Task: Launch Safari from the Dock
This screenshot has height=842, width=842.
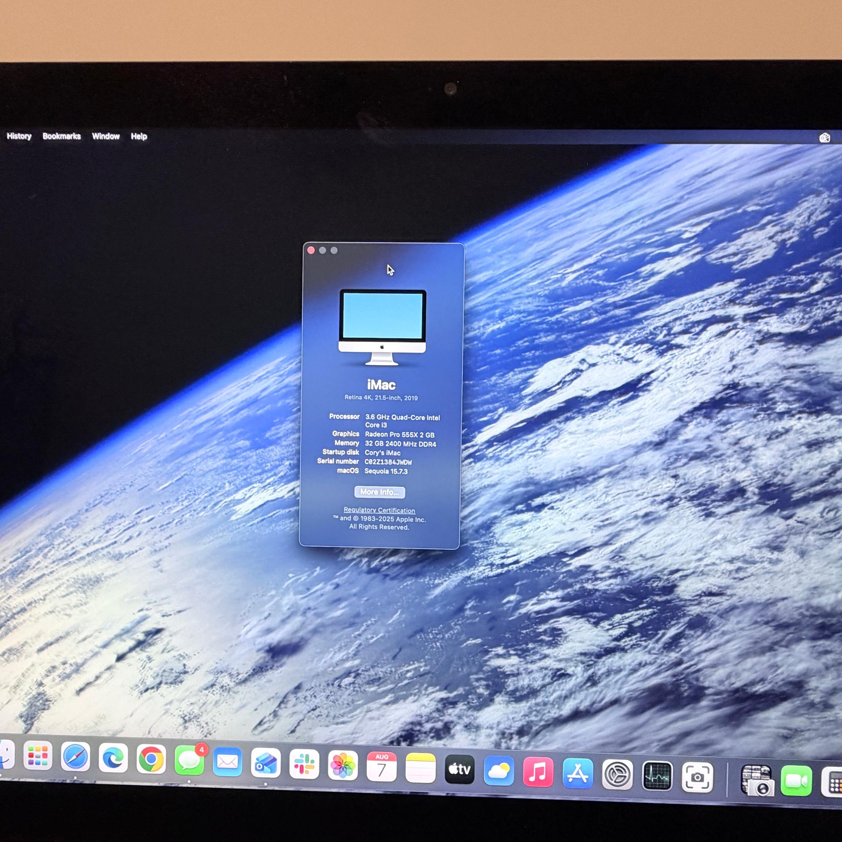Action: [x=75, y=757]
